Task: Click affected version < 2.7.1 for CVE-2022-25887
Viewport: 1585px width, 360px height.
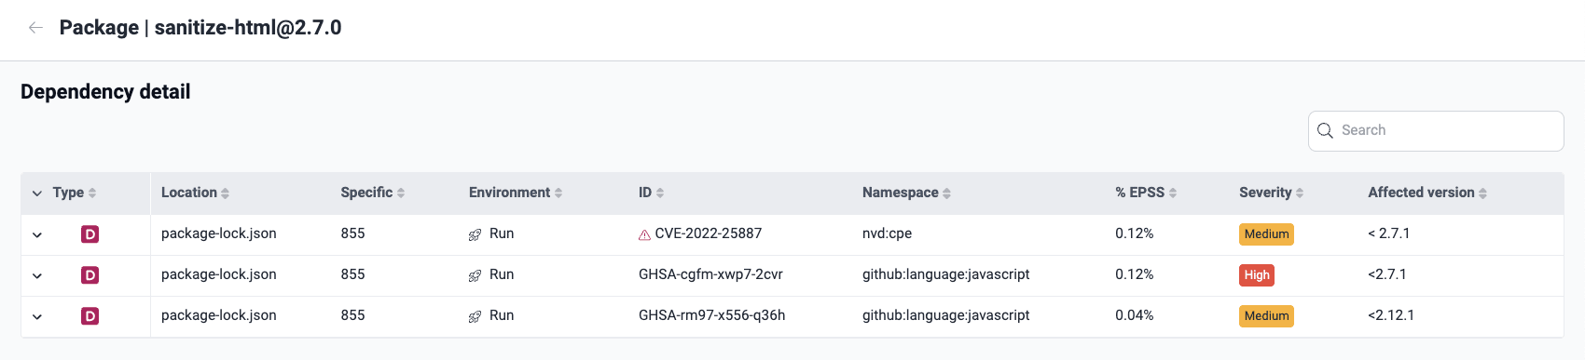Action: tap(1388, 233)
